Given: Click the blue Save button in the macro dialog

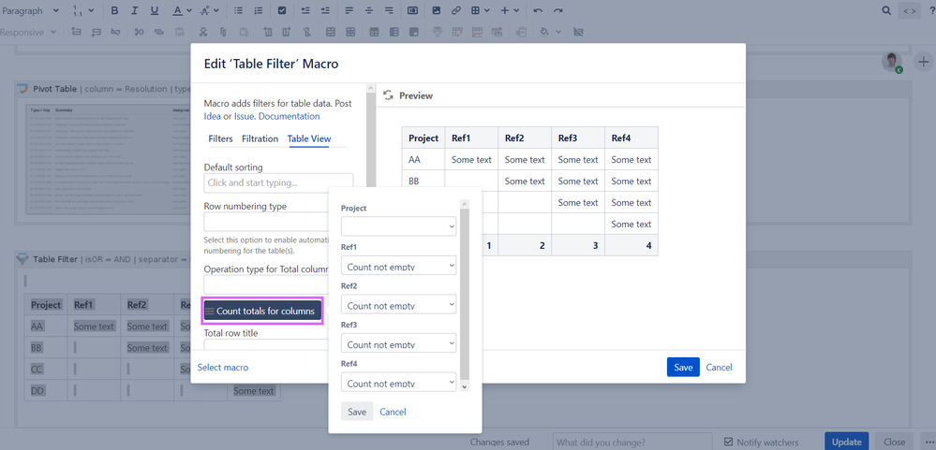Looking at the screenshot, I should pyautogui.click(x=683, y=367).
